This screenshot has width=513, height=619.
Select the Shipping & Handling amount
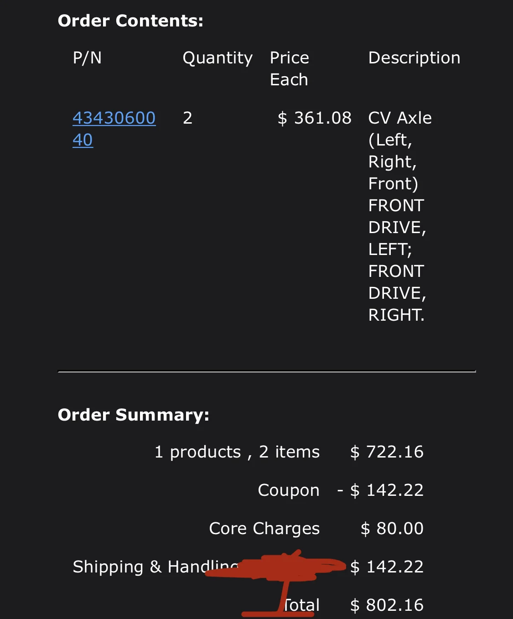point(387,567)
